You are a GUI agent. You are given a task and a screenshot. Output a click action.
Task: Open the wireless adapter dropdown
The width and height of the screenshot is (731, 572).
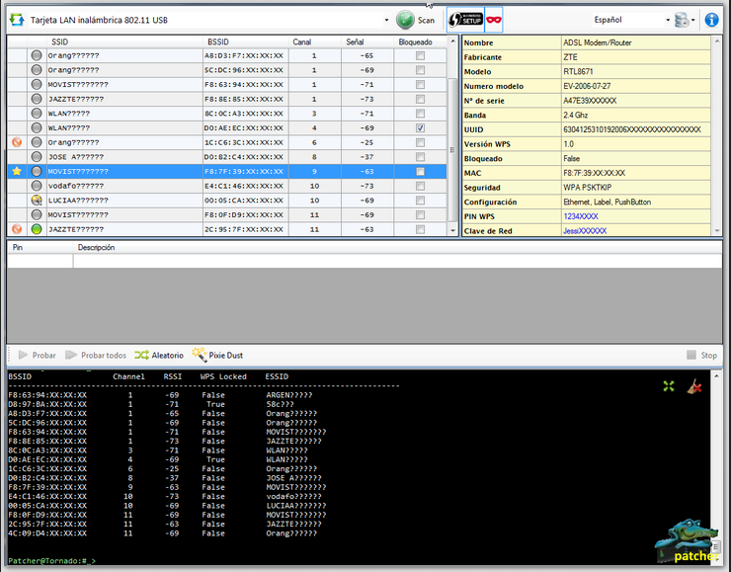[386, 20]
